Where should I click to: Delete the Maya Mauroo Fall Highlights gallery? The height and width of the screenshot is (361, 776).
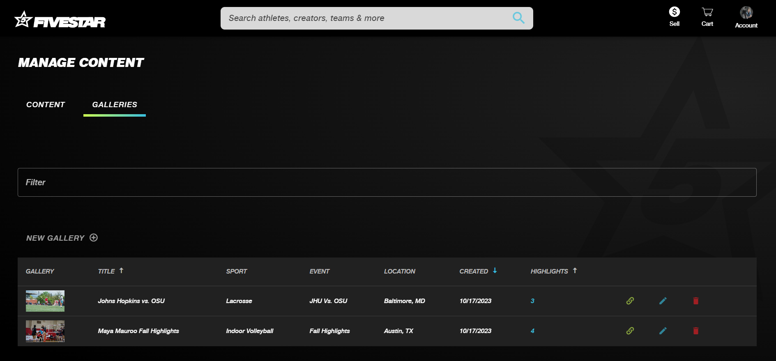point(695,331)
